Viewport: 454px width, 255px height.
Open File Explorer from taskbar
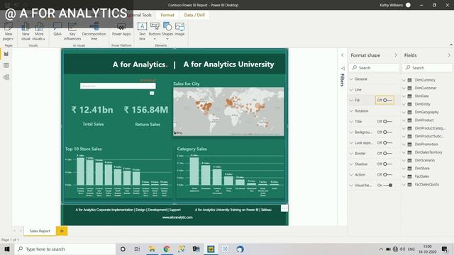[152, 249]
